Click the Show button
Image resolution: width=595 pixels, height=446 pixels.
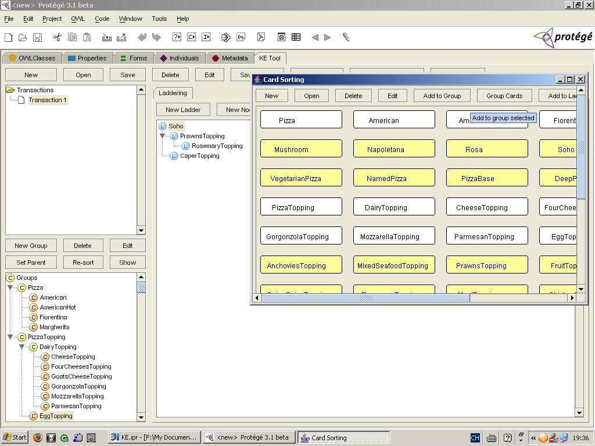point(127,262)
